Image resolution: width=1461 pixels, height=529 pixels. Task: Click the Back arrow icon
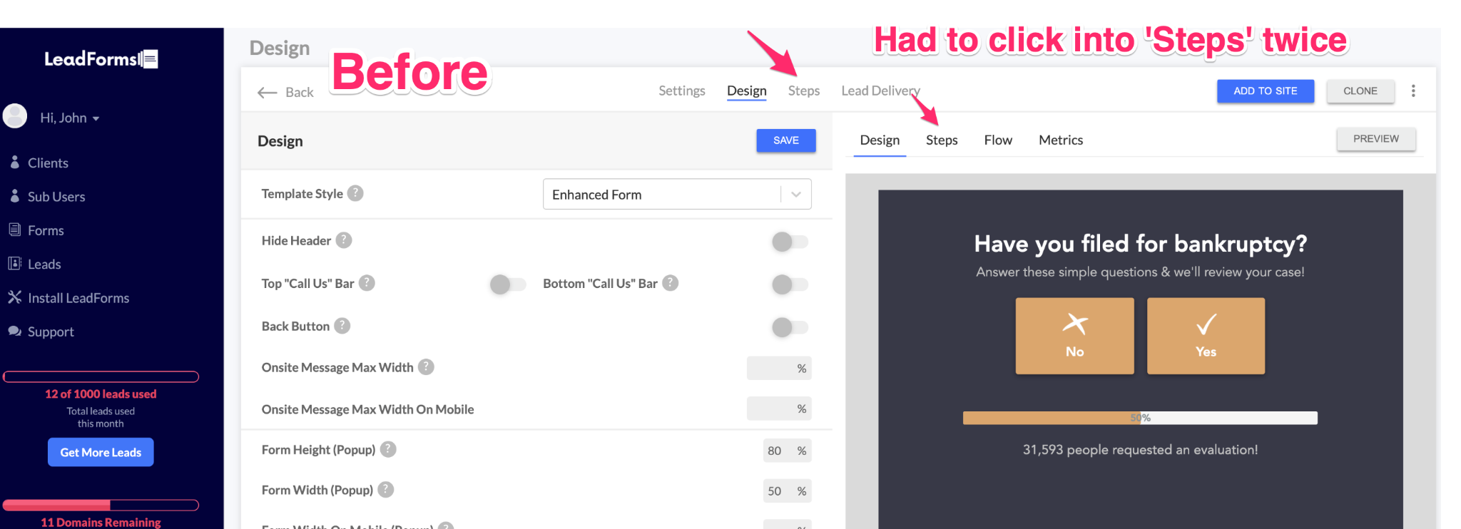(267, 93)
